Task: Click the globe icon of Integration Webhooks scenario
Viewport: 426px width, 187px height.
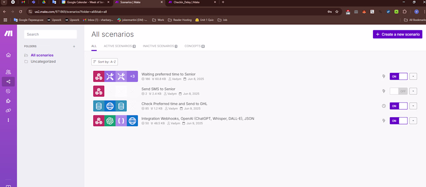Action: 132,121
